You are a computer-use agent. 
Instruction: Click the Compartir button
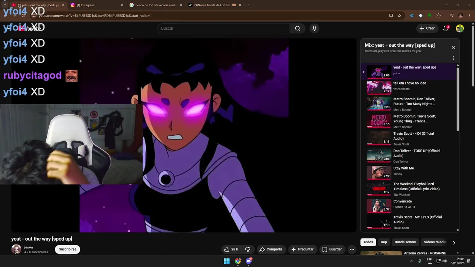(x=271, y=249)
